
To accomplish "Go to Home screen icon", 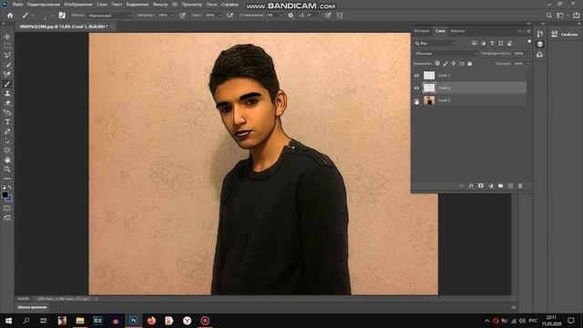I will coord(10,15).
